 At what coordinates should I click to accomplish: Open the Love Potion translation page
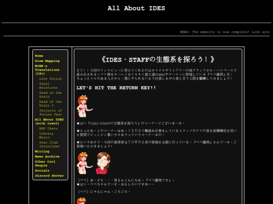(51, 79)
